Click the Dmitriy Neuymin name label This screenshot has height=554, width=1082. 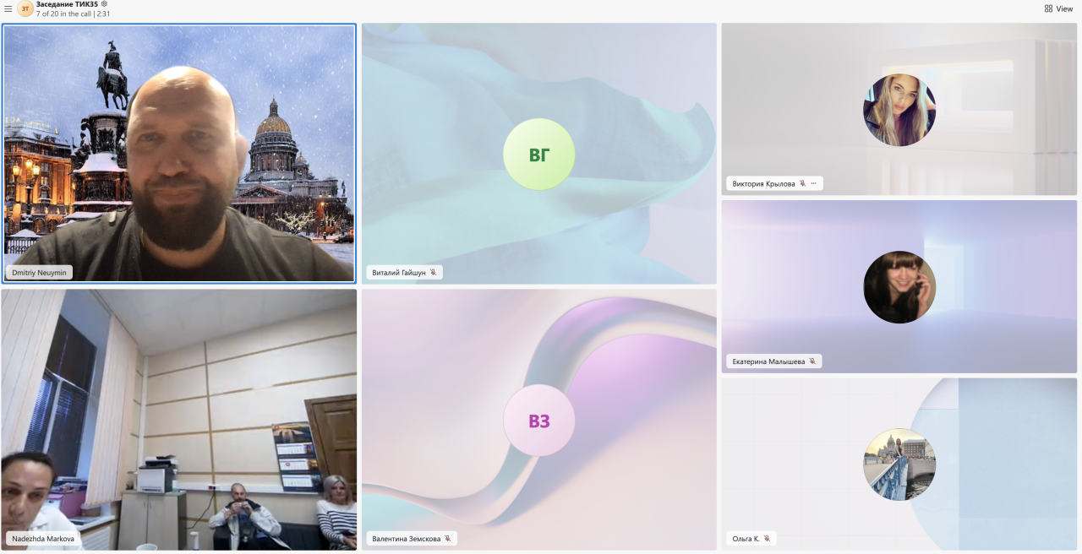coord(40,272)
